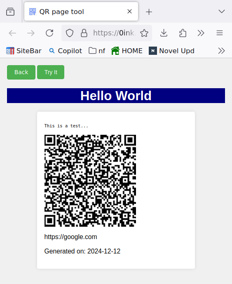Expand the list all tabs chevron
The height and width of the screenshot is (284, 232).
222,12
